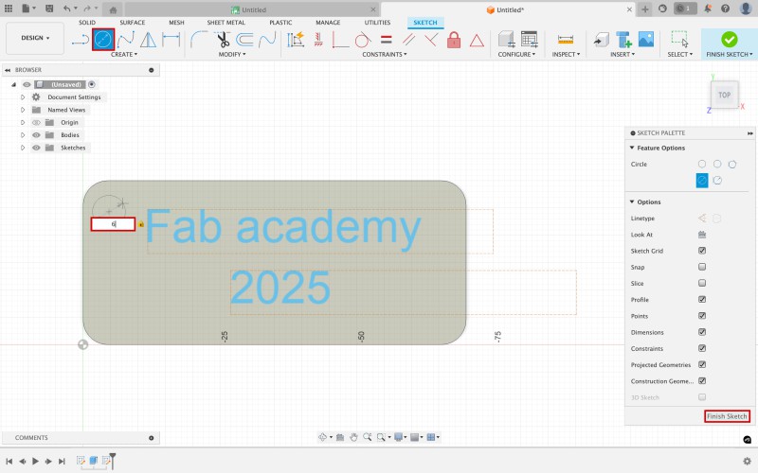
Task: Toggle visibility eye of Bodies folder
Action: [36, 135]
